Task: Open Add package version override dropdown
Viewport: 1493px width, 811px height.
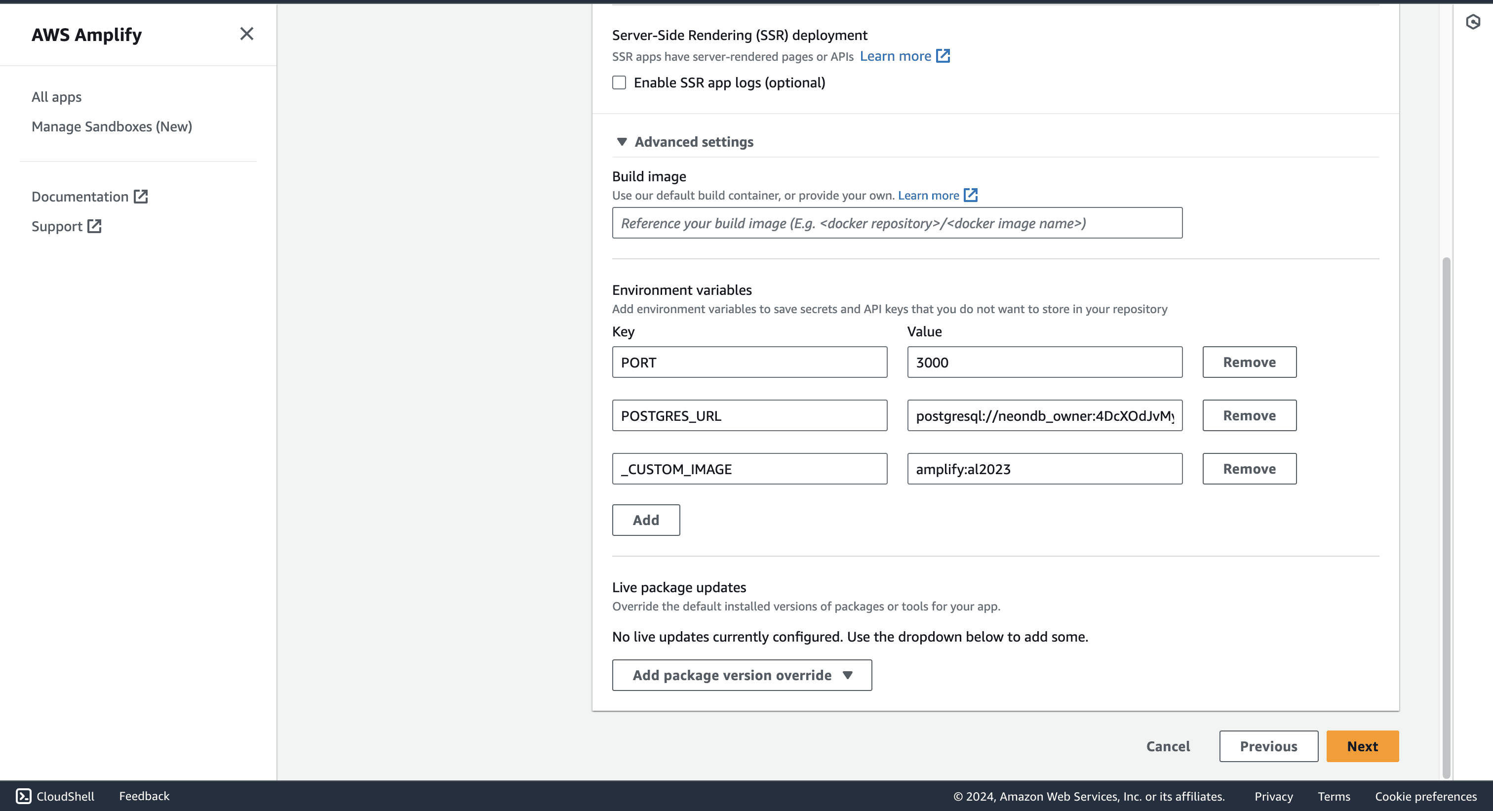Action: coord(741,675)
